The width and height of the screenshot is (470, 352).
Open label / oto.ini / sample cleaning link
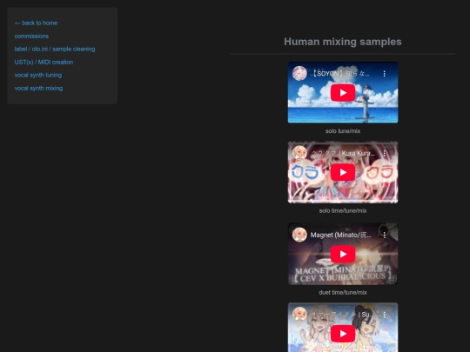(x=55, y=49)
